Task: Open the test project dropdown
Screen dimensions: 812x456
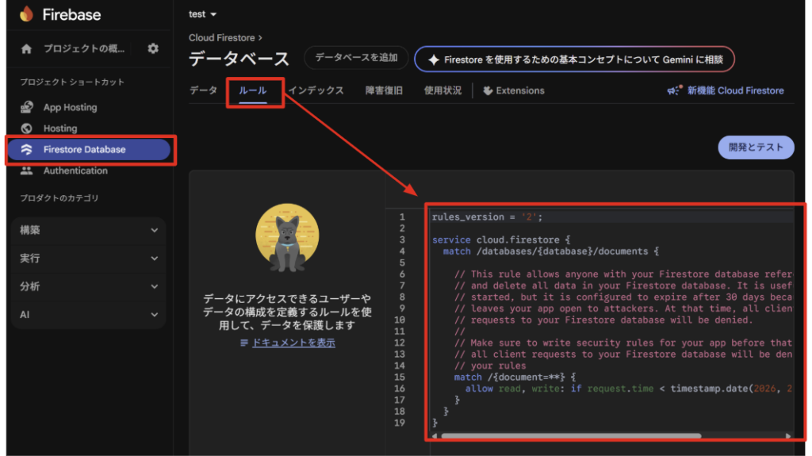Action: click(x=203, y=14)
